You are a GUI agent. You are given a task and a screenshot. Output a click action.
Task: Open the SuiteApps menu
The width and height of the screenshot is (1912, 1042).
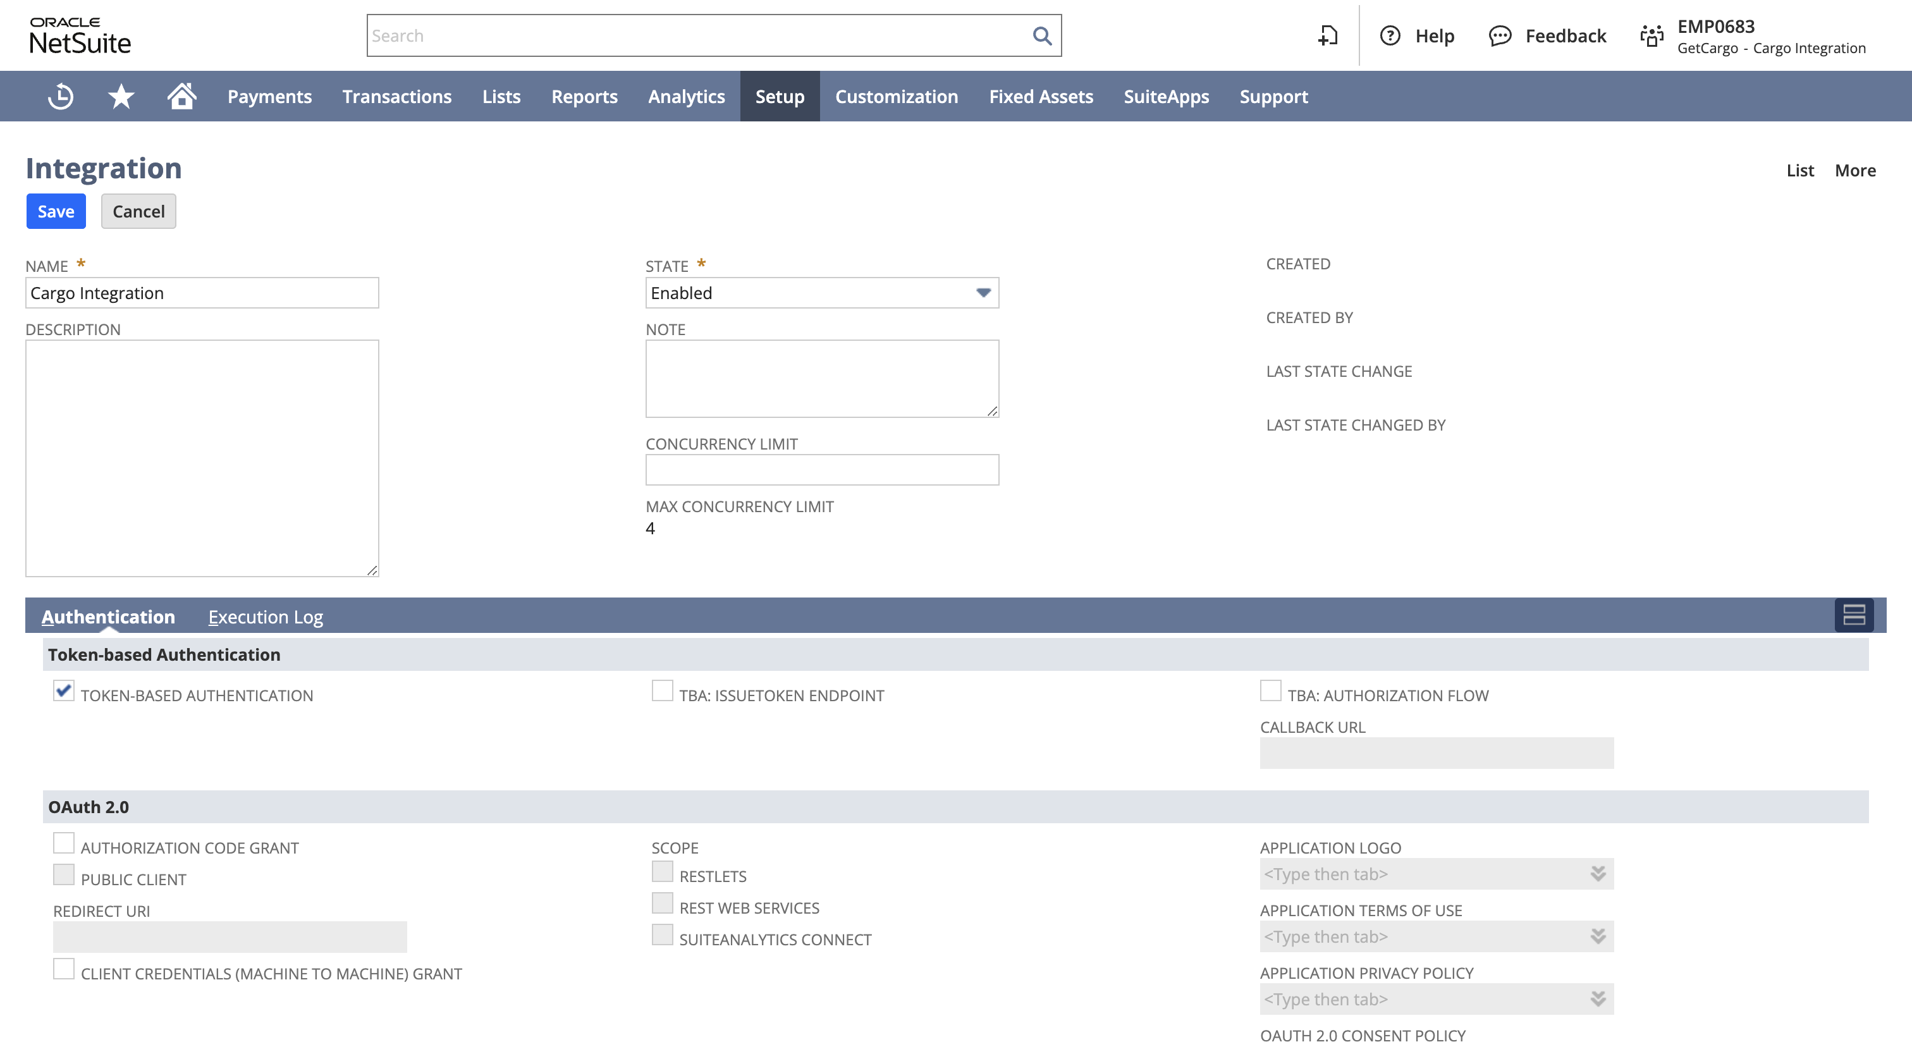tap(1166, 97)
